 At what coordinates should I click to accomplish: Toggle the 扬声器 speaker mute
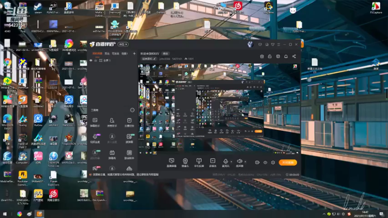coord(239,163)
